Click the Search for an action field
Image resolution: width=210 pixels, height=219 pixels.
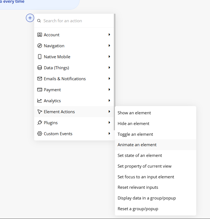pos(74,21)
